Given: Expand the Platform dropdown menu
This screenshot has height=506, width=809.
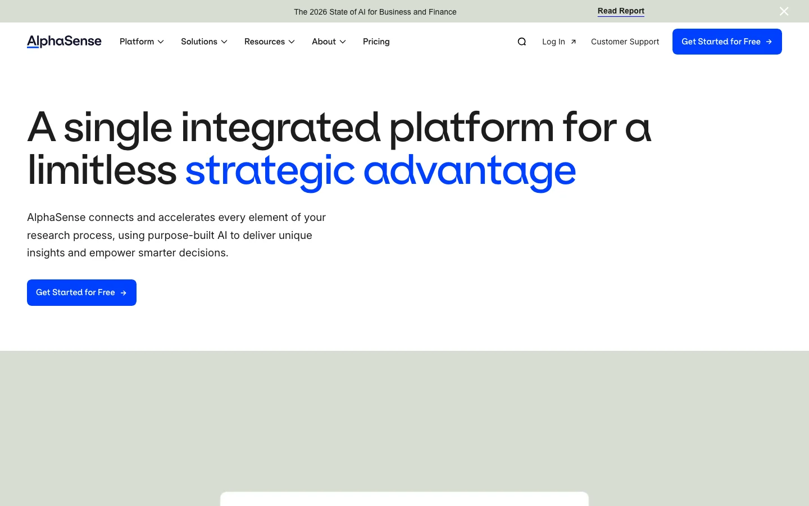Looking at the screenshot, I should (x=142, y=42).
